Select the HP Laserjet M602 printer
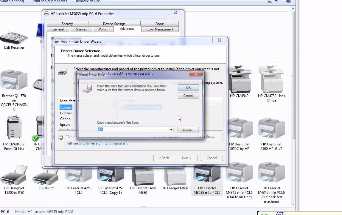Screen dimensions: 342x215 click(175, 177)
